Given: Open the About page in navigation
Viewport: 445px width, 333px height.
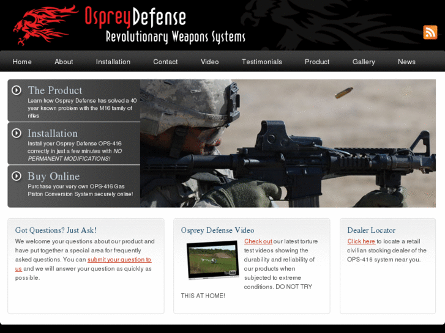Looking at the screenshot, I should [64, 62].
